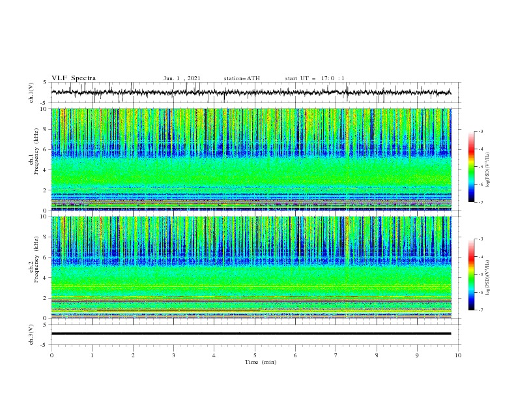Click the ch.2 color bar 'log(PSD)(V²/Hz)' label
The image size is (516, 399).
click(x=488, y=278)
